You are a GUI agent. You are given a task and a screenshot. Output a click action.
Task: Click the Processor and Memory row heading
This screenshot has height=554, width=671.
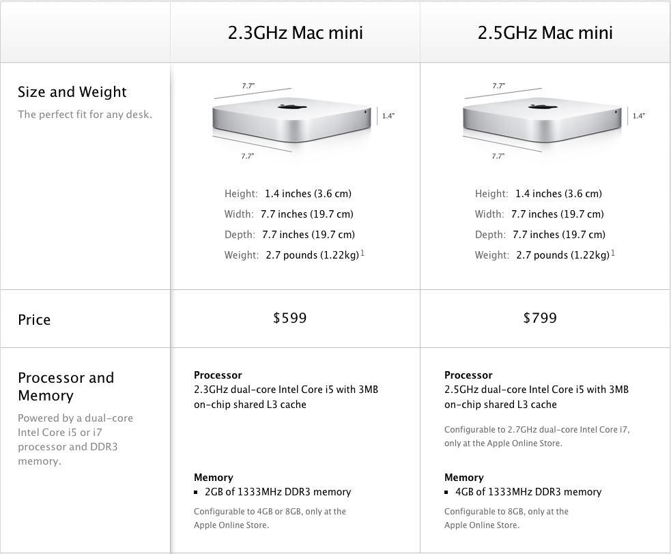click(x=66, y=386)
